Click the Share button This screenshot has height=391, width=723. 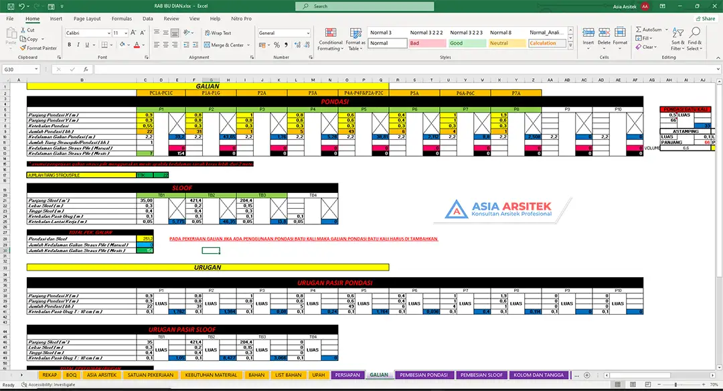(704, 19)
